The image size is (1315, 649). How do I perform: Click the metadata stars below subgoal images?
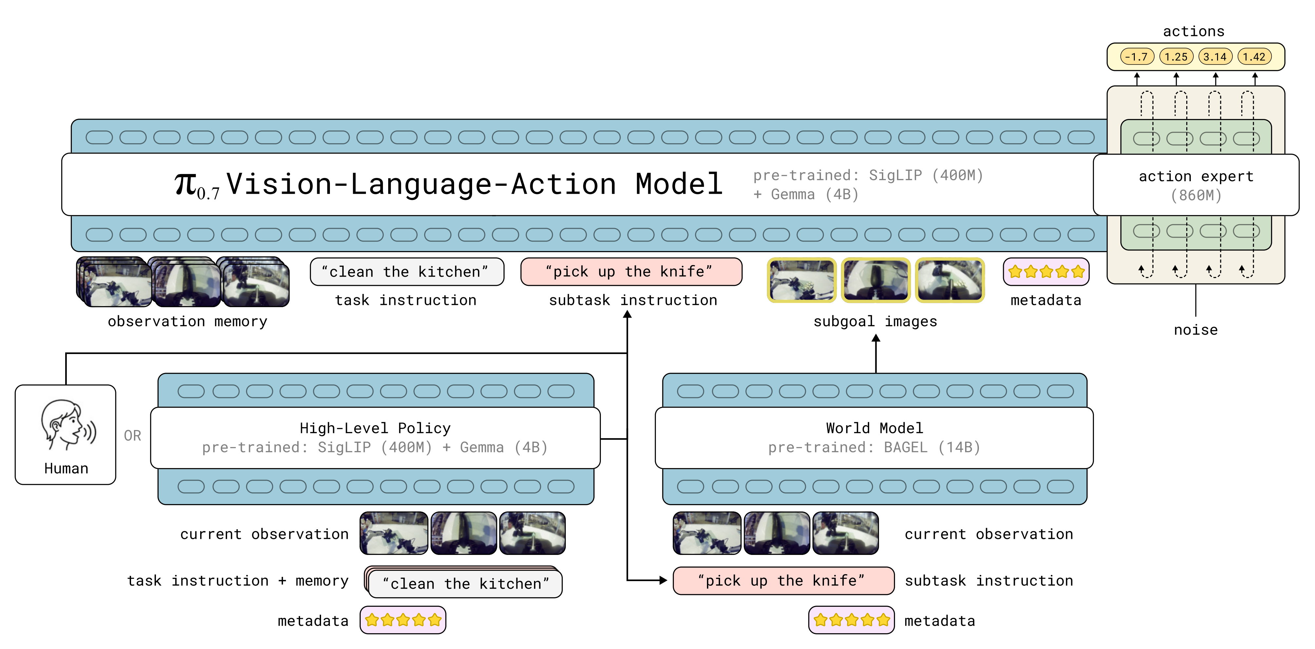click(1046, 272)
